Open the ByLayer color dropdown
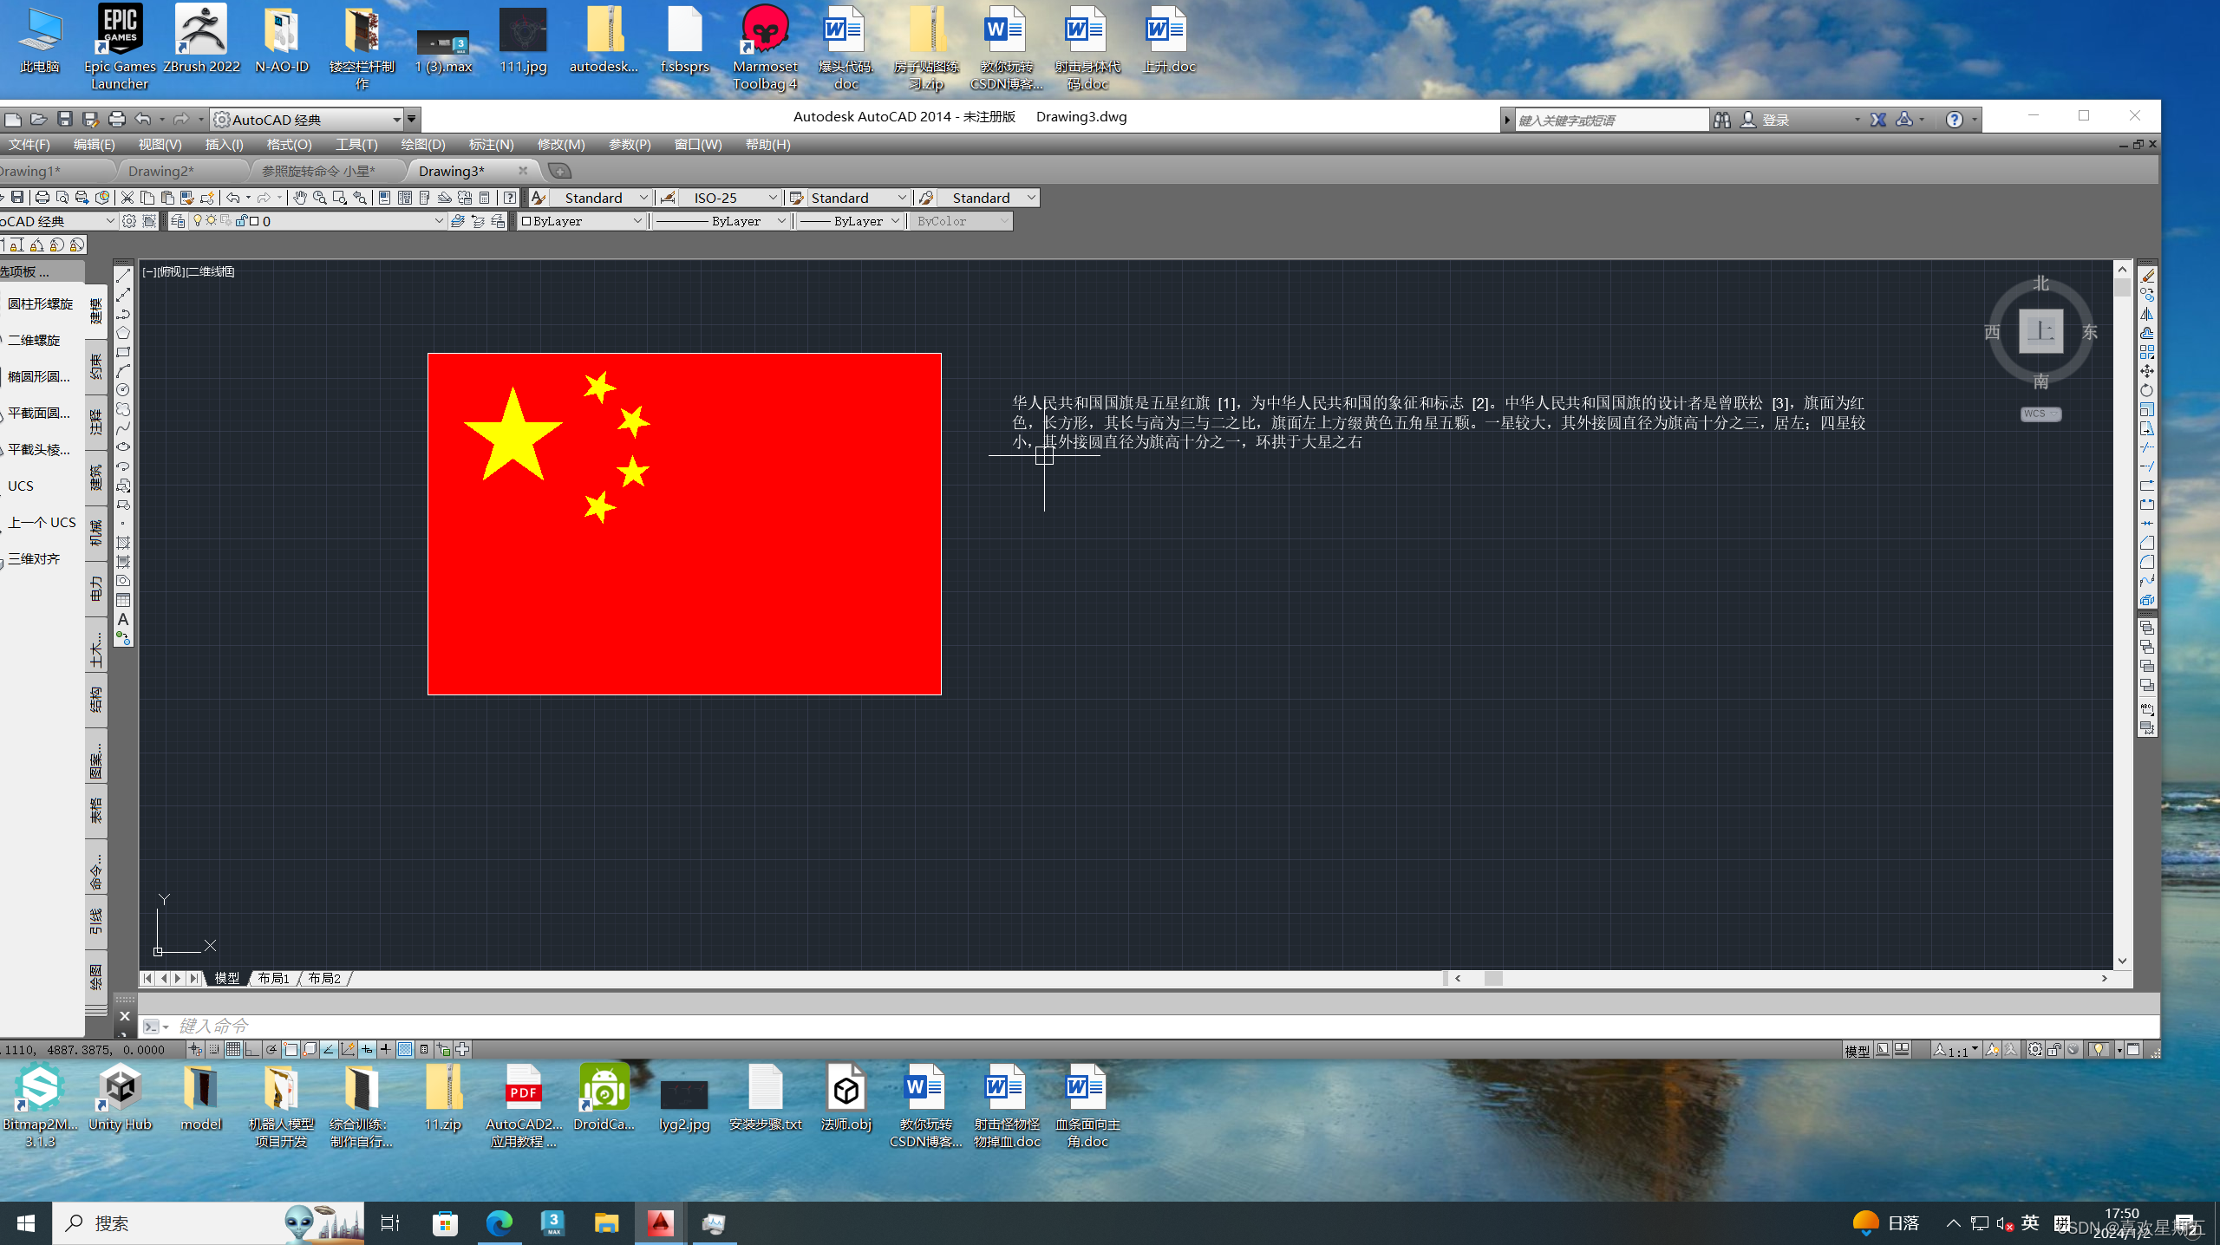 point(637,221)
